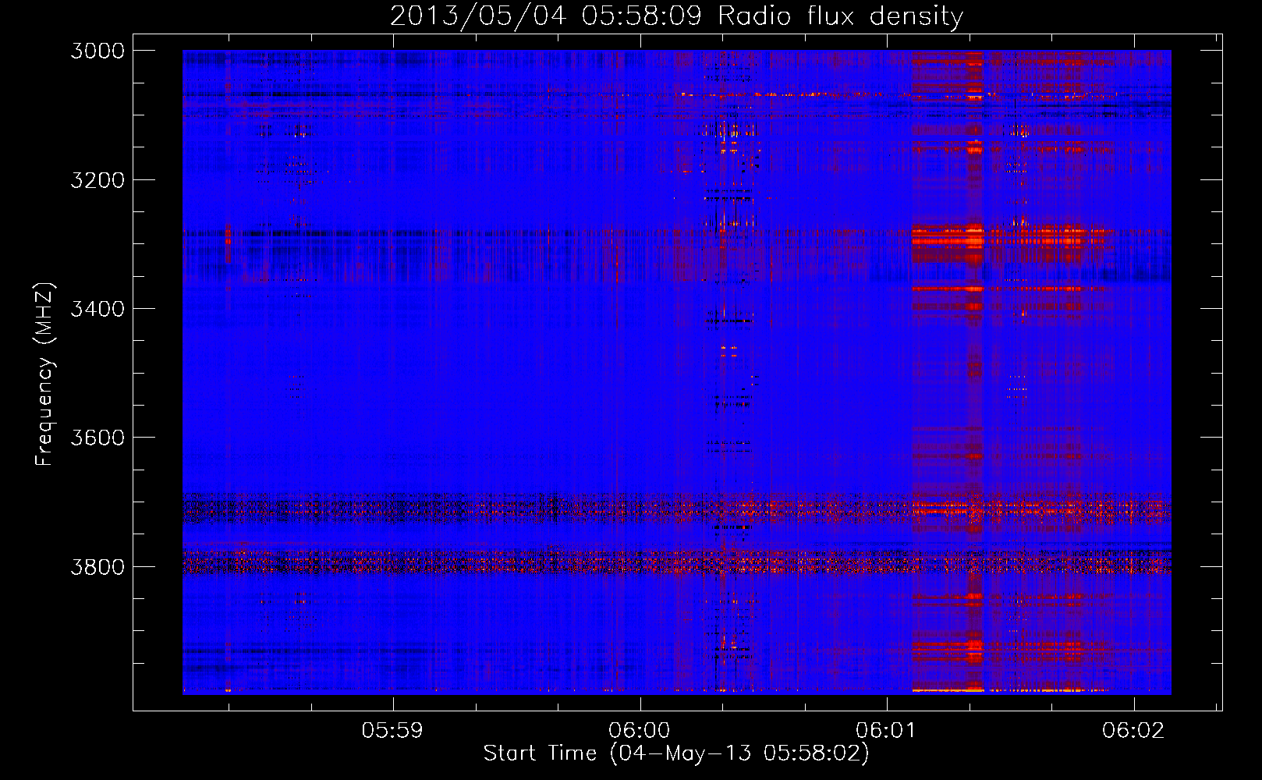The image size is (1262, 780).
Task: Select the 3400 frequency tick label
Action: [x=97, y=309]
